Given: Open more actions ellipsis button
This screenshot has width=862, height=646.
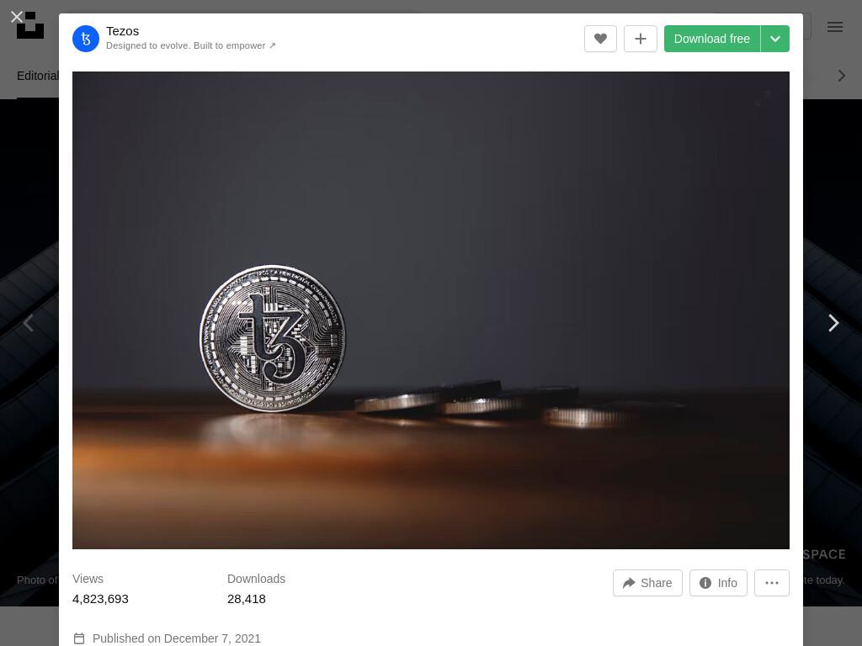Looking at the screenshot, I should [x=772, y=583].
